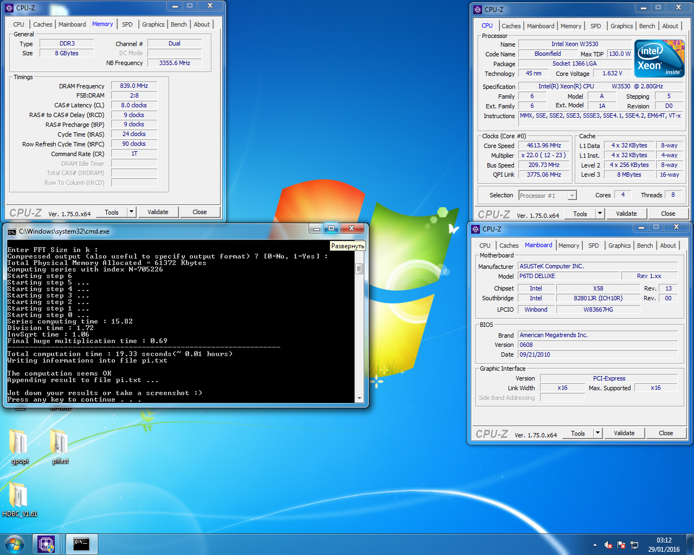This screenshot has height=555, width=694.
Task: Click the Bus Speed 209.73 MHz field
Action: pyautogui.click(x=544, y=165)
